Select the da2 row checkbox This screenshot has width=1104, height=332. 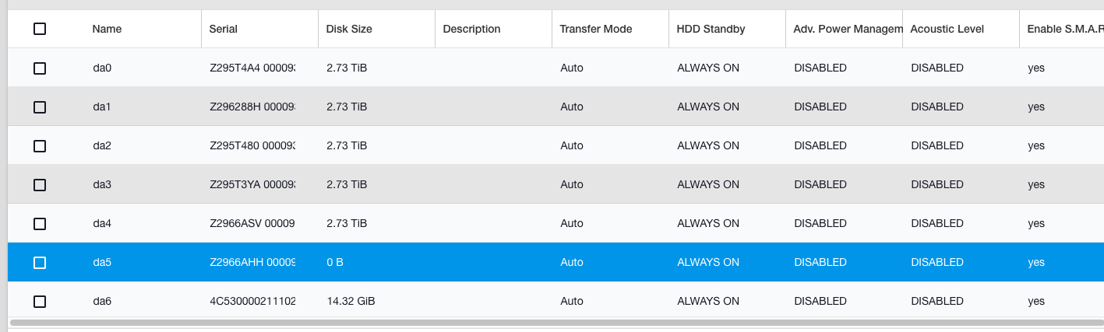(40, 146)
